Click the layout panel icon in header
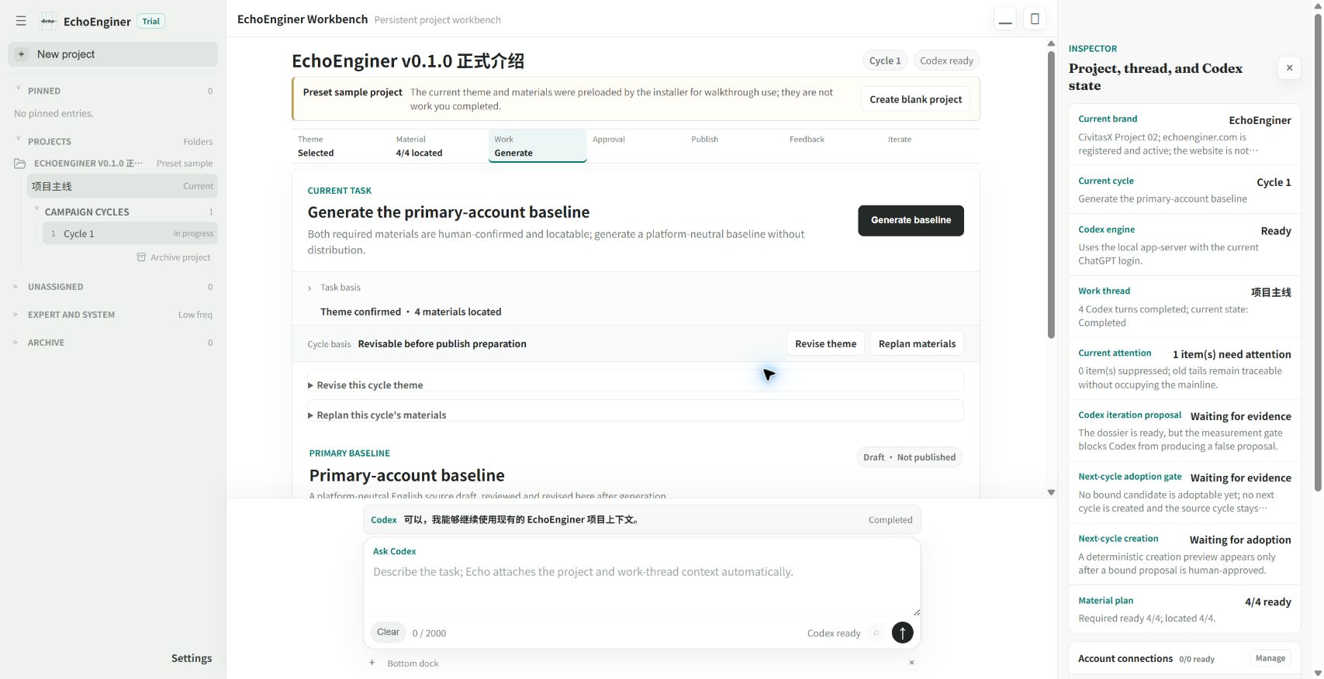 click(x=1035, y=19)
